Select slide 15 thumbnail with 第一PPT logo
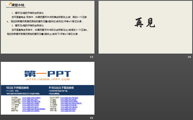The image size is (193, 120). [48, 88]
